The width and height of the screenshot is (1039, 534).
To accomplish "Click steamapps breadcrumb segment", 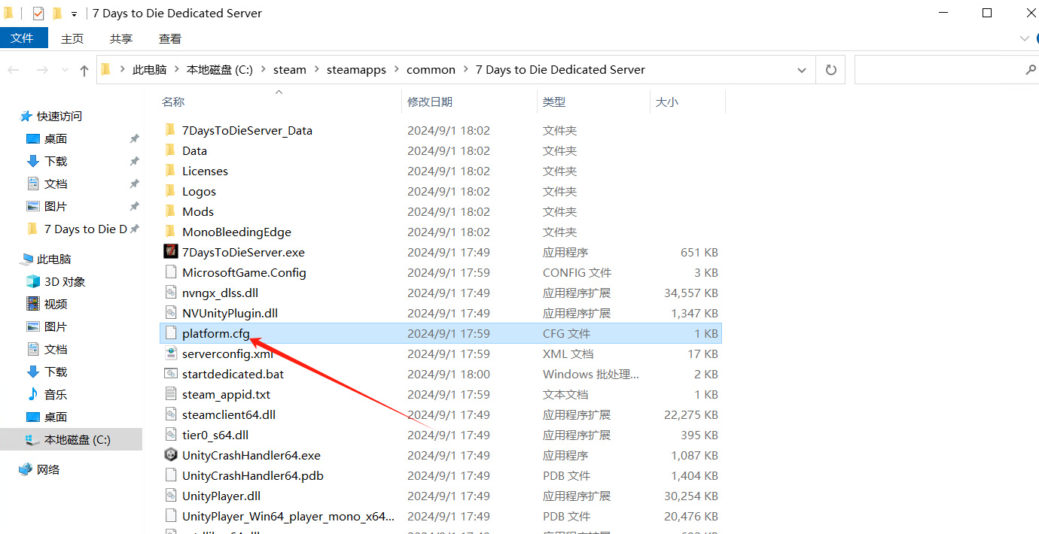I will pos(356,70).
